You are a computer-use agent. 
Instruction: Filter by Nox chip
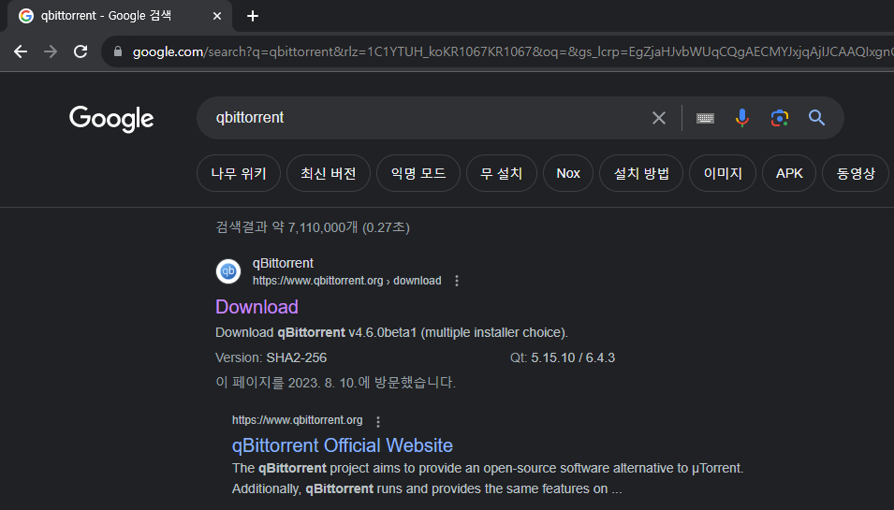[568, 173]
